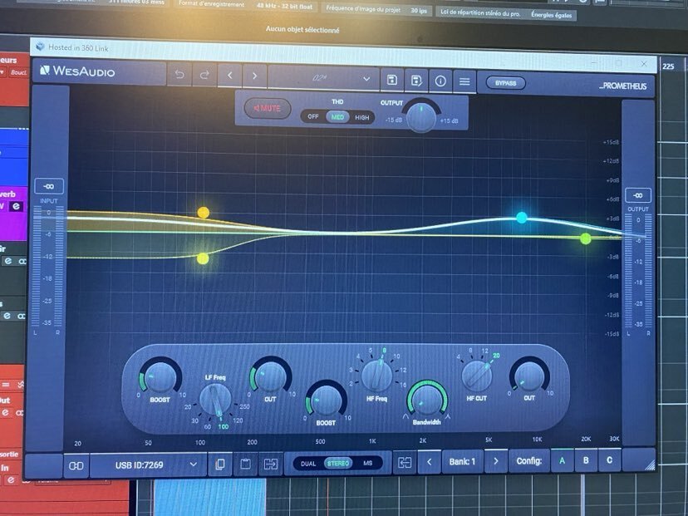Click the link icon right of MS
The image size is (688, 516).
(x=404, y=463)
